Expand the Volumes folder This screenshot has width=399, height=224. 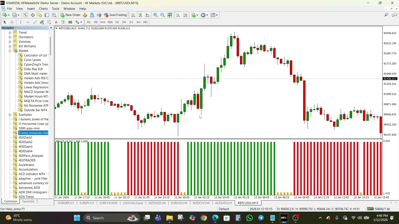pyautogui.click(x=10, y=42)
